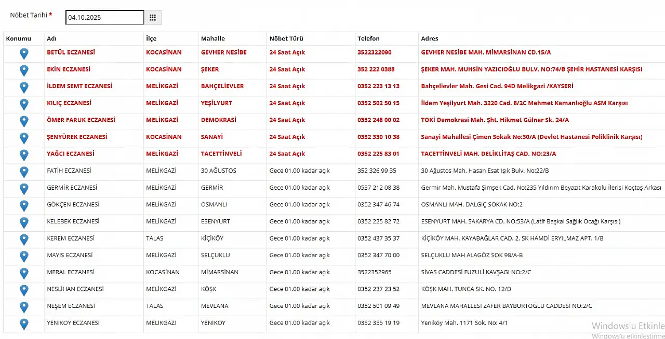Sort table by Adı column header

52,39
